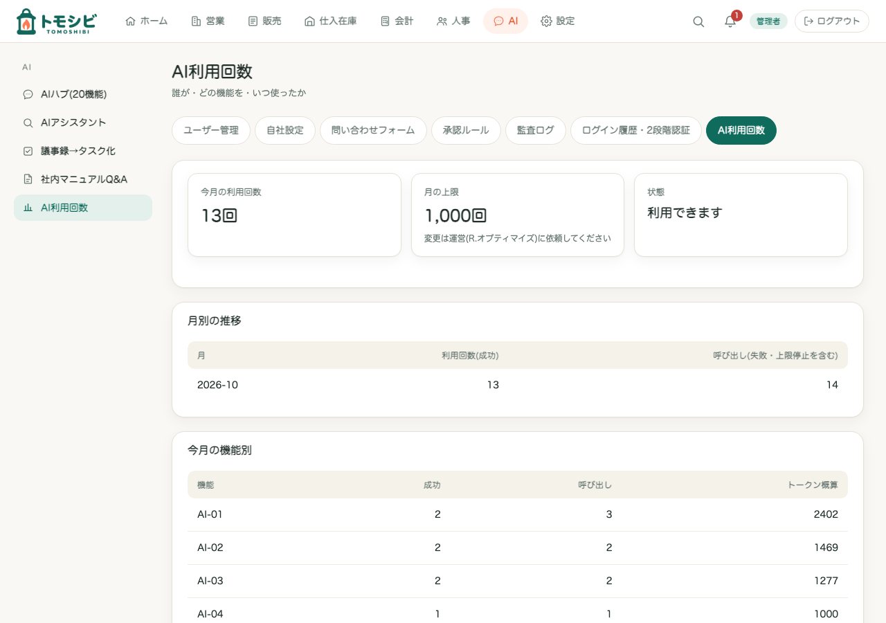Select the AI利用回数 pill tab
Viewport: 886px width, 623px height.
[x=741, y=130]
